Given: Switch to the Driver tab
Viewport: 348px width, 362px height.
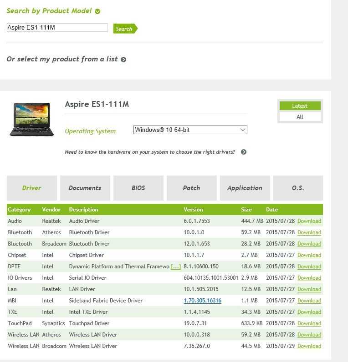Looking at the screenshot, I should tap(32, 188).
